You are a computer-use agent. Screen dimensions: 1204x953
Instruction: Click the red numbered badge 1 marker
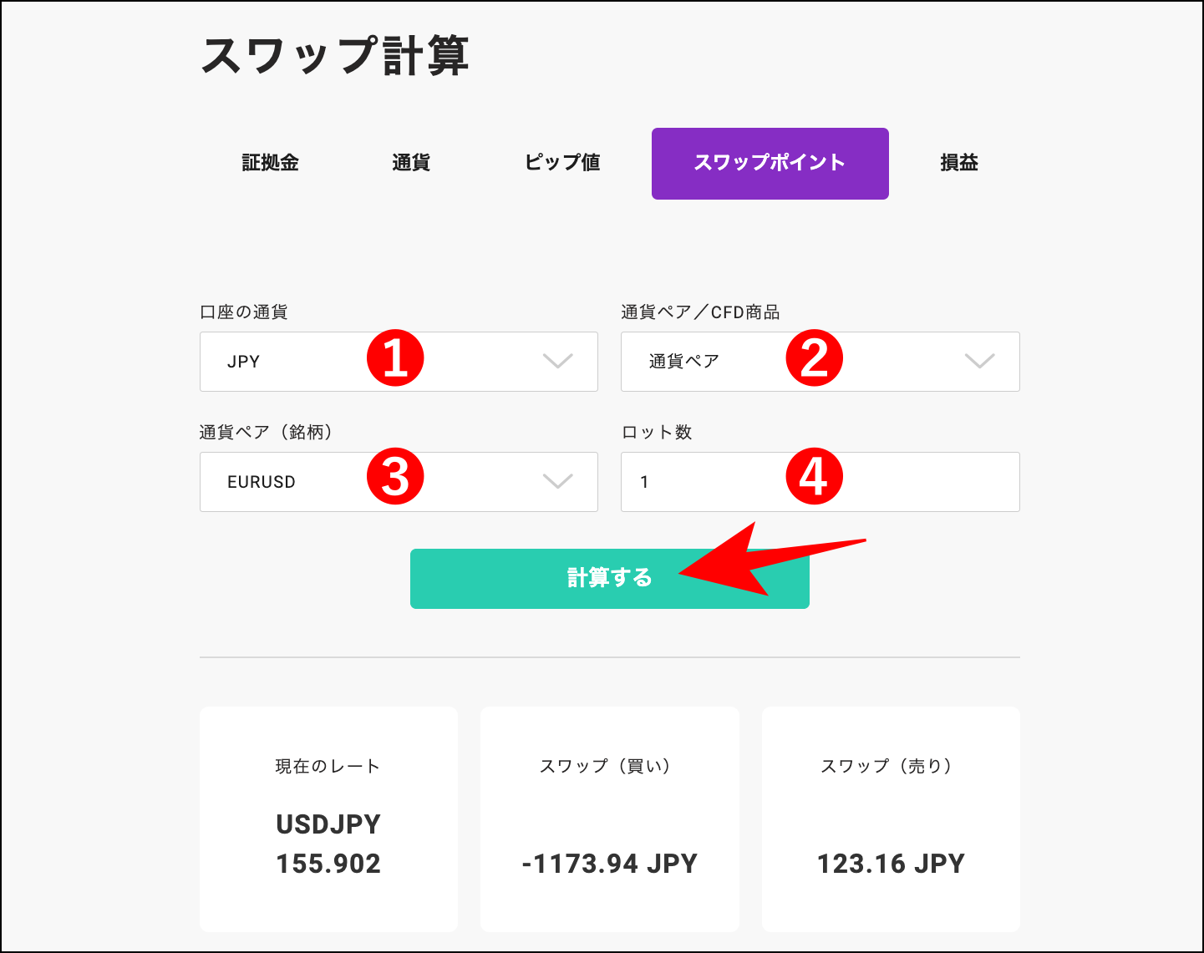coord(397,360)
